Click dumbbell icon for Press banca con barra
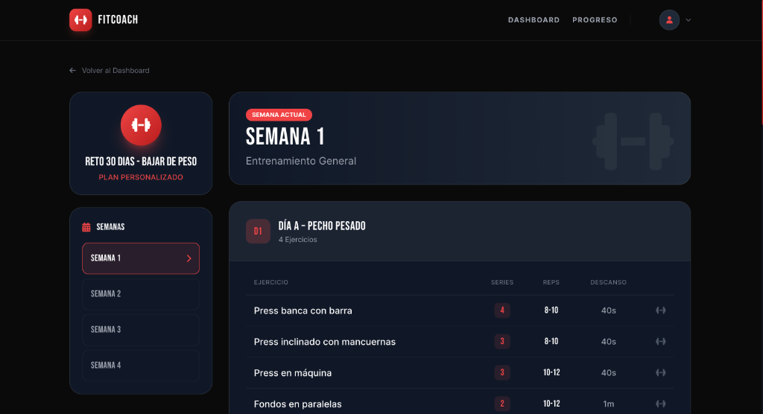763x414 pixels. (660, 310)
